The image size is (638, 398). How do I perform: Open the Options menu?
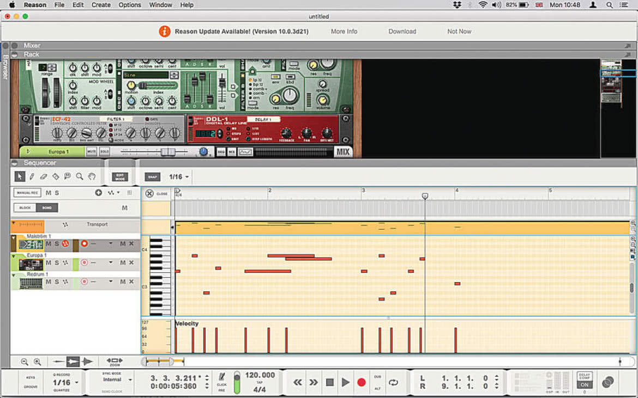[x=130, y=5]
